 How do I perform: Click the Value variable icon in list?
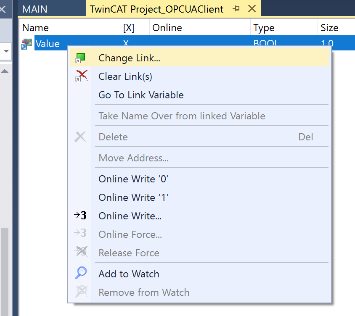click(x=26, y=44)
